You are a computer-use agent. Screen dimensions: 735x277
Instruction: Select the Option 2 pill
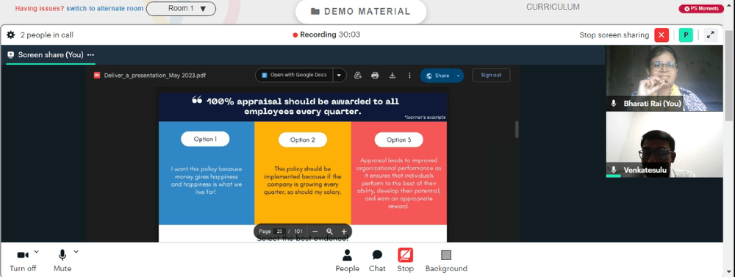point(303,140)
